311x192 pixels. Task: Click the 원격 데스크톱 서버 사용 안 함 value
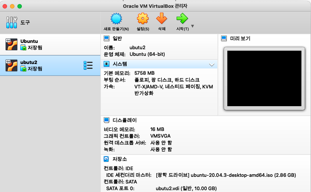coord(161,143)
